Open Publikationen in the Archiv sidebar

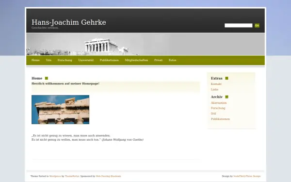coord(220,119)
